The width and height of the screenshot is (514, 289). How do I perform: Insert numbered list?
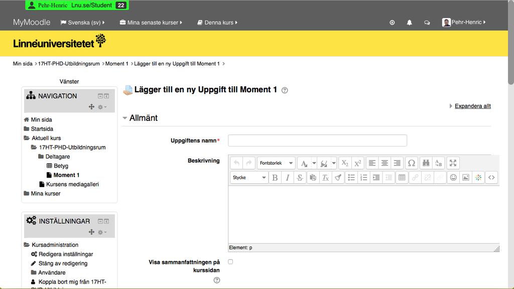(363, 177)
